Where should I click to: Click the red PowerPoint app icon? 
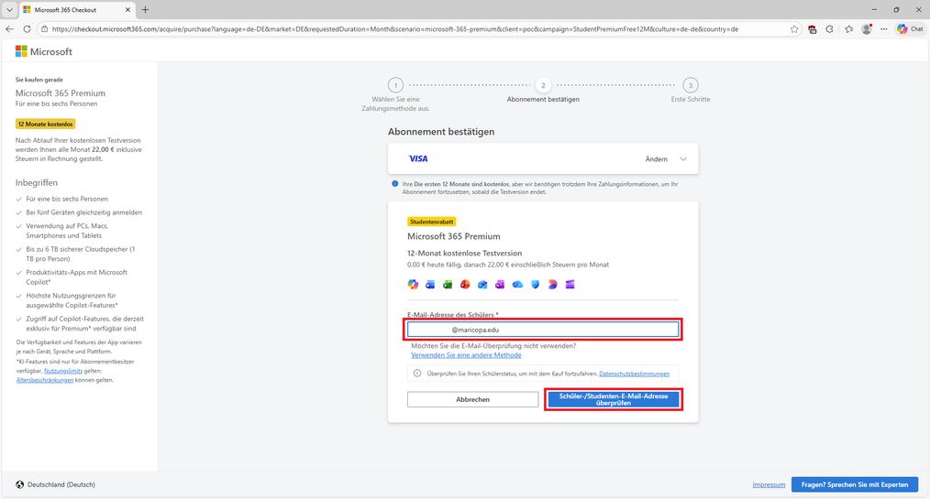(465, 284)
